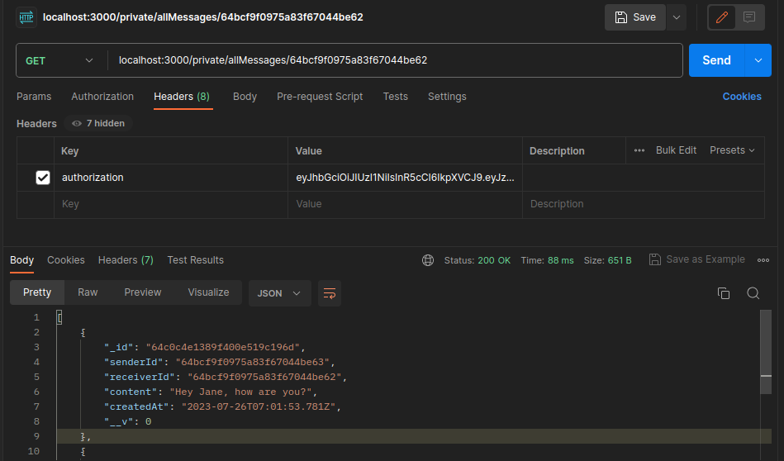784x461 pixels.
Task: Click Bulk Edit
Action: pos(676,150)
